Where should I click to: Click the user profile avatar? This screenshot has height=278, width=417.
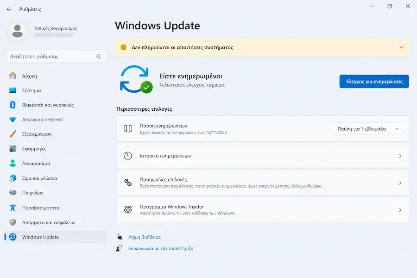[18, 31]
